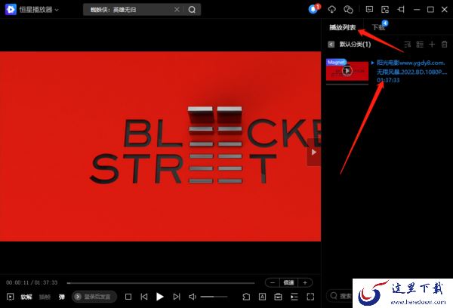Open the 恒星播放器 main menu dropdown

coord(57,10)
